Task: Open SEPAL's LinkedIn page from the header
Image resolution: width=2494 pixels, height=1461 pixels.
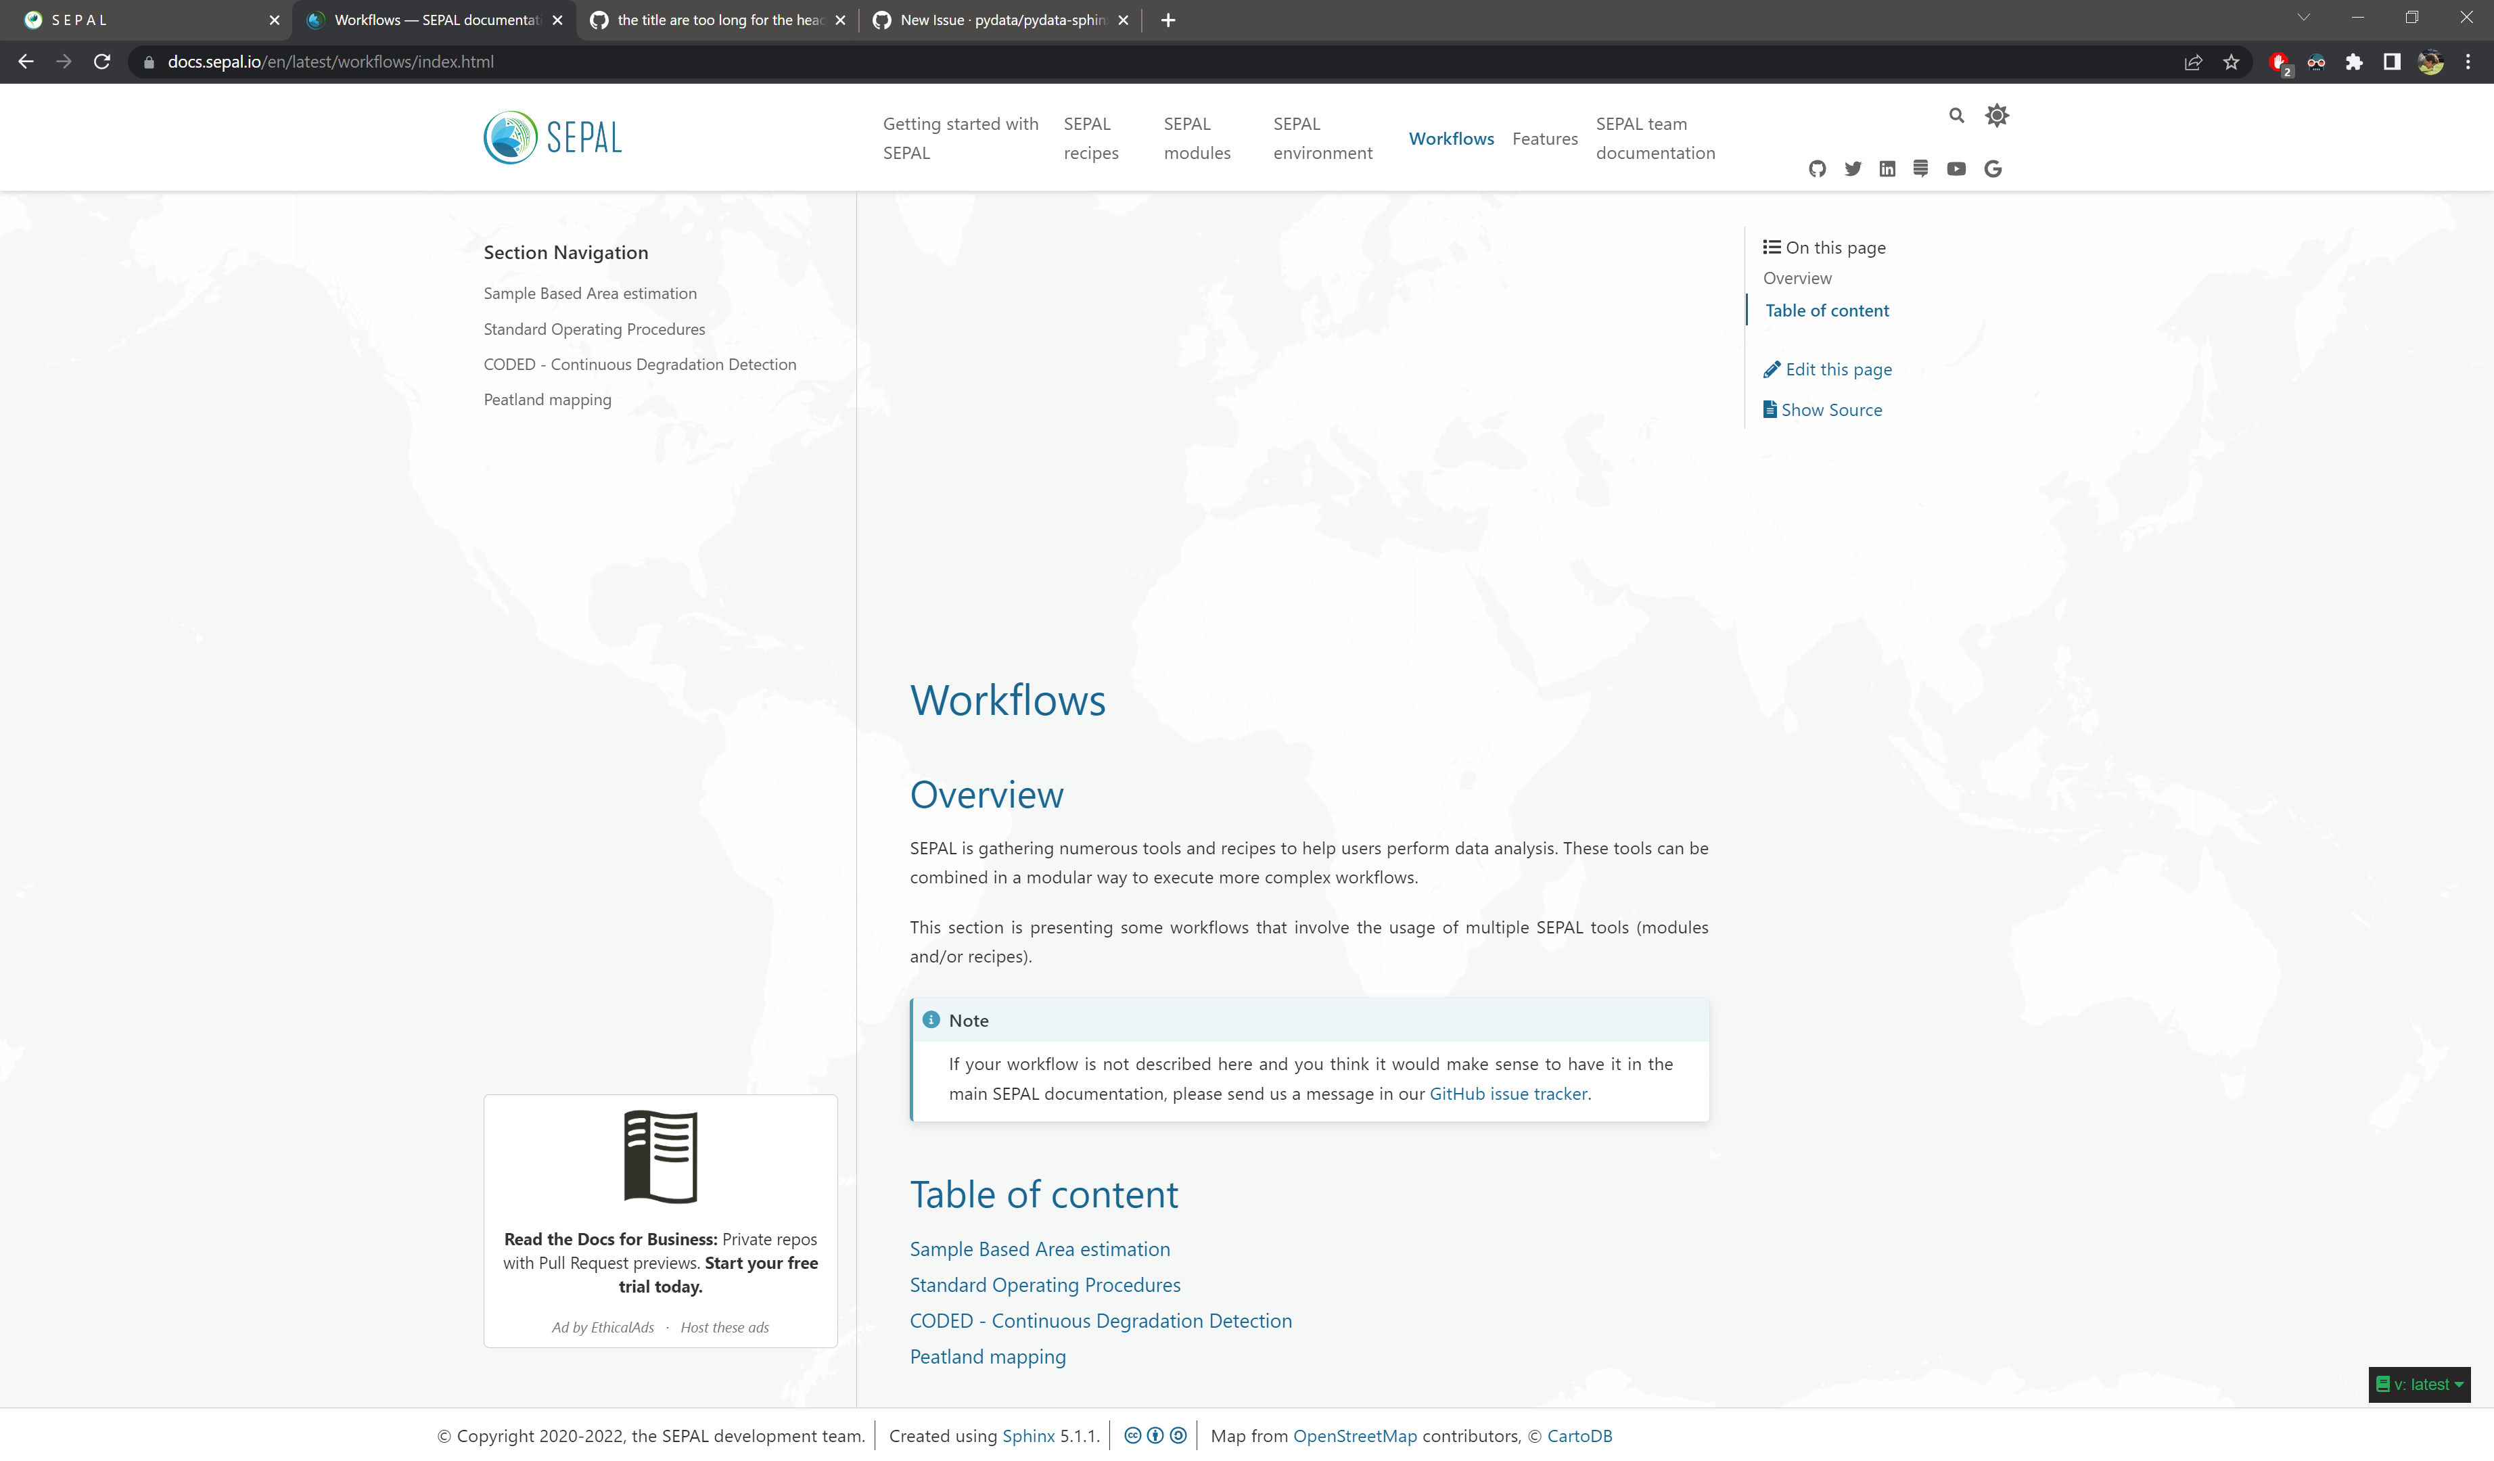Action: pos(1887,168)
